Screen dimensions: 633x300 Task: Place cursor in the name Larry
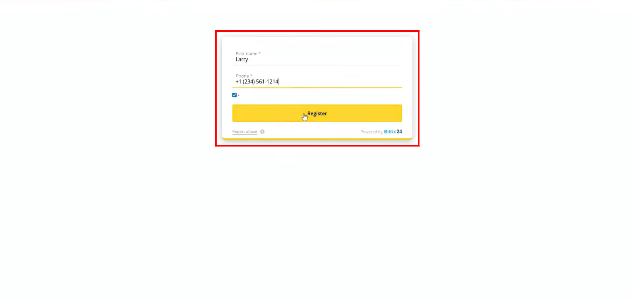click(242, 59)
